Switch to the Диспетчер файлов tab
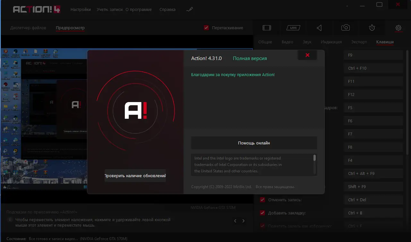 [x=28, y=28]
